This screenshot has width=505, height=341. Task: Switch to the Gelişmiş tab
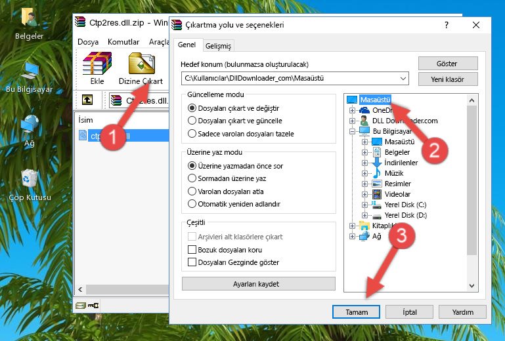point(218,46)
